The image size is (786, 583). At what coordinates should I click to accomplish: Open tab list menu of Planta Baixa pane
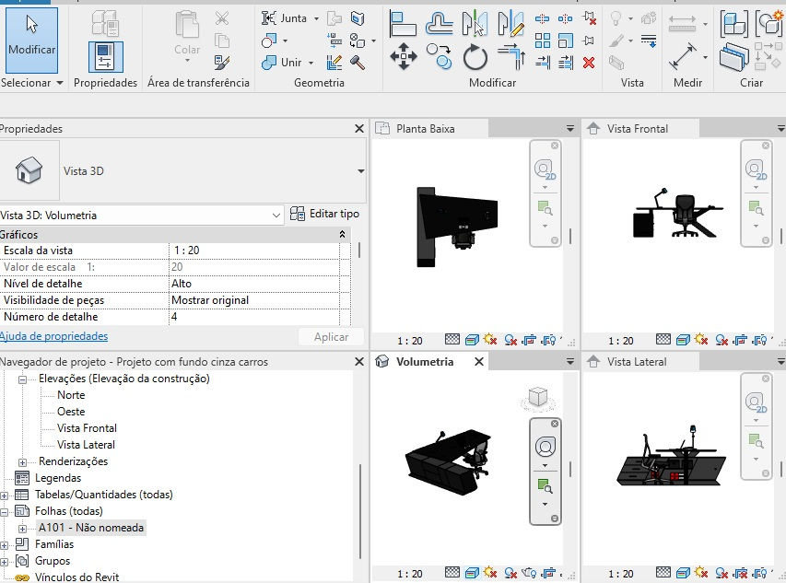click(570, 129)
